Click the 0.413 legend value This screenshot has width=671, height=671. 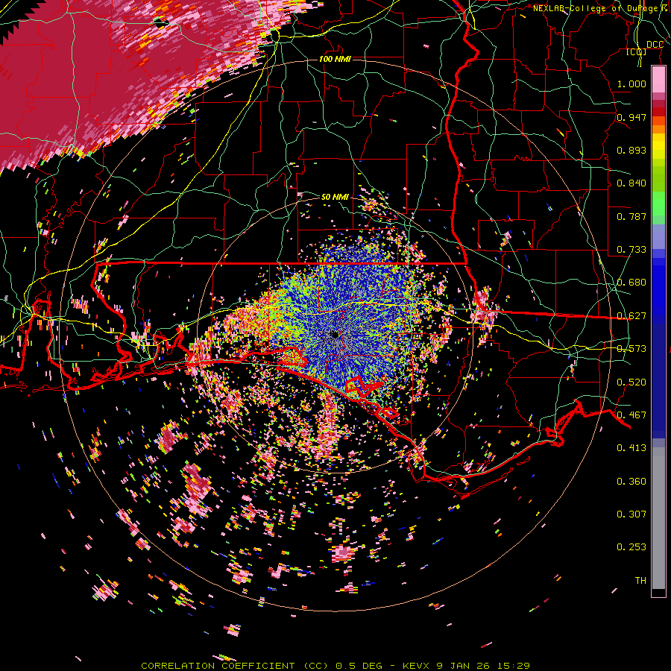click(x=631, y=448)
